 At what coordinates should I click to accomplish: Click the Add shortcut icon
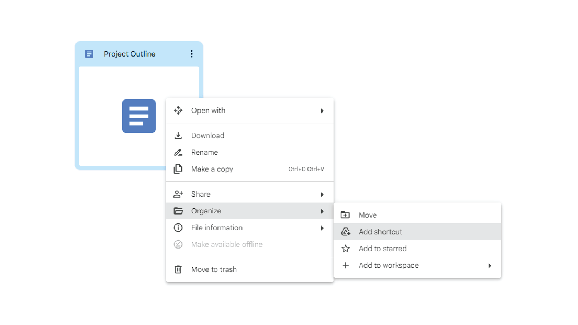pos(345,232)
